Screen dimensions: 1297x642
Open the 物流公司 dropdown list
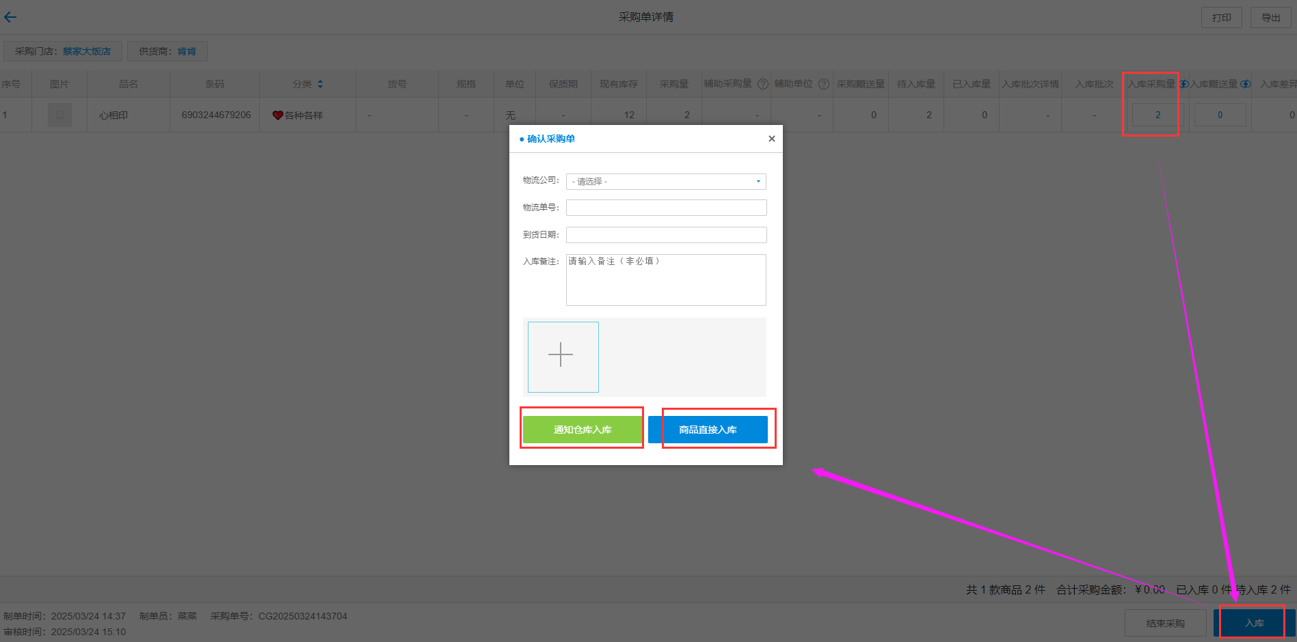pos(666,181)
